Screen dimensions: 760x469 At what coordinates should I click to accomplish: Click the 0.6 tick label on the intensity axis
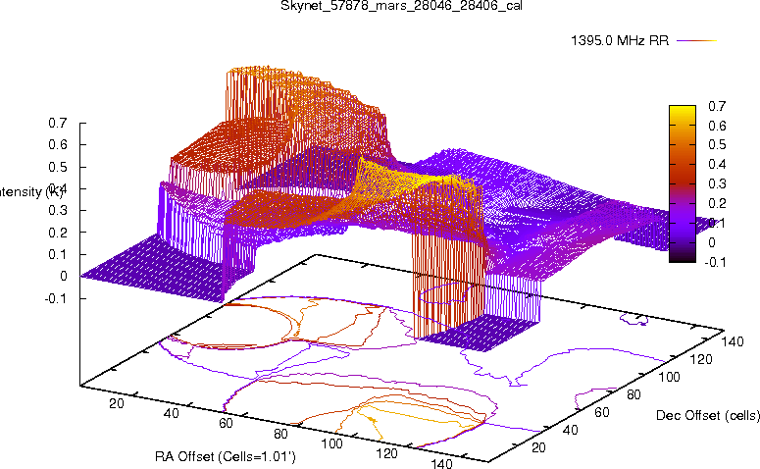57,144
